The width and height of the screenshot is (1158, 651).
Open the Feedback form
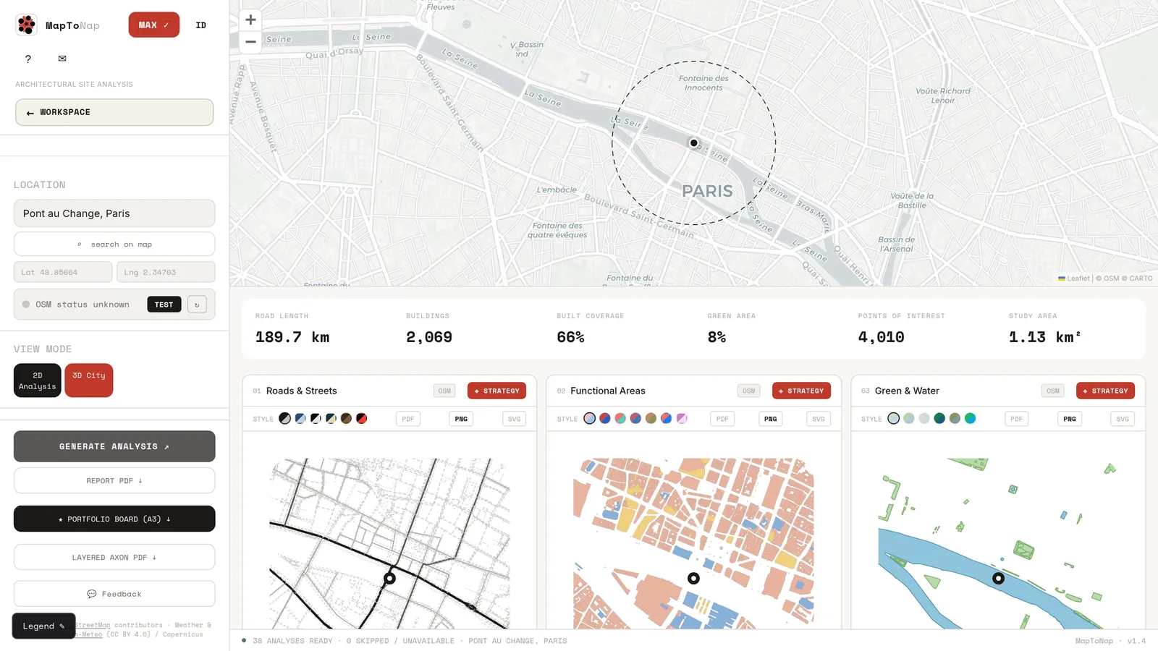coord(114,594)
